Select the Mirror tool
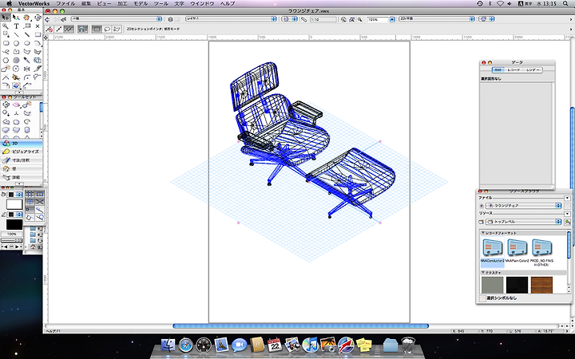The height and width of the screenshot is (359, 575). click(x=27, y=69)
